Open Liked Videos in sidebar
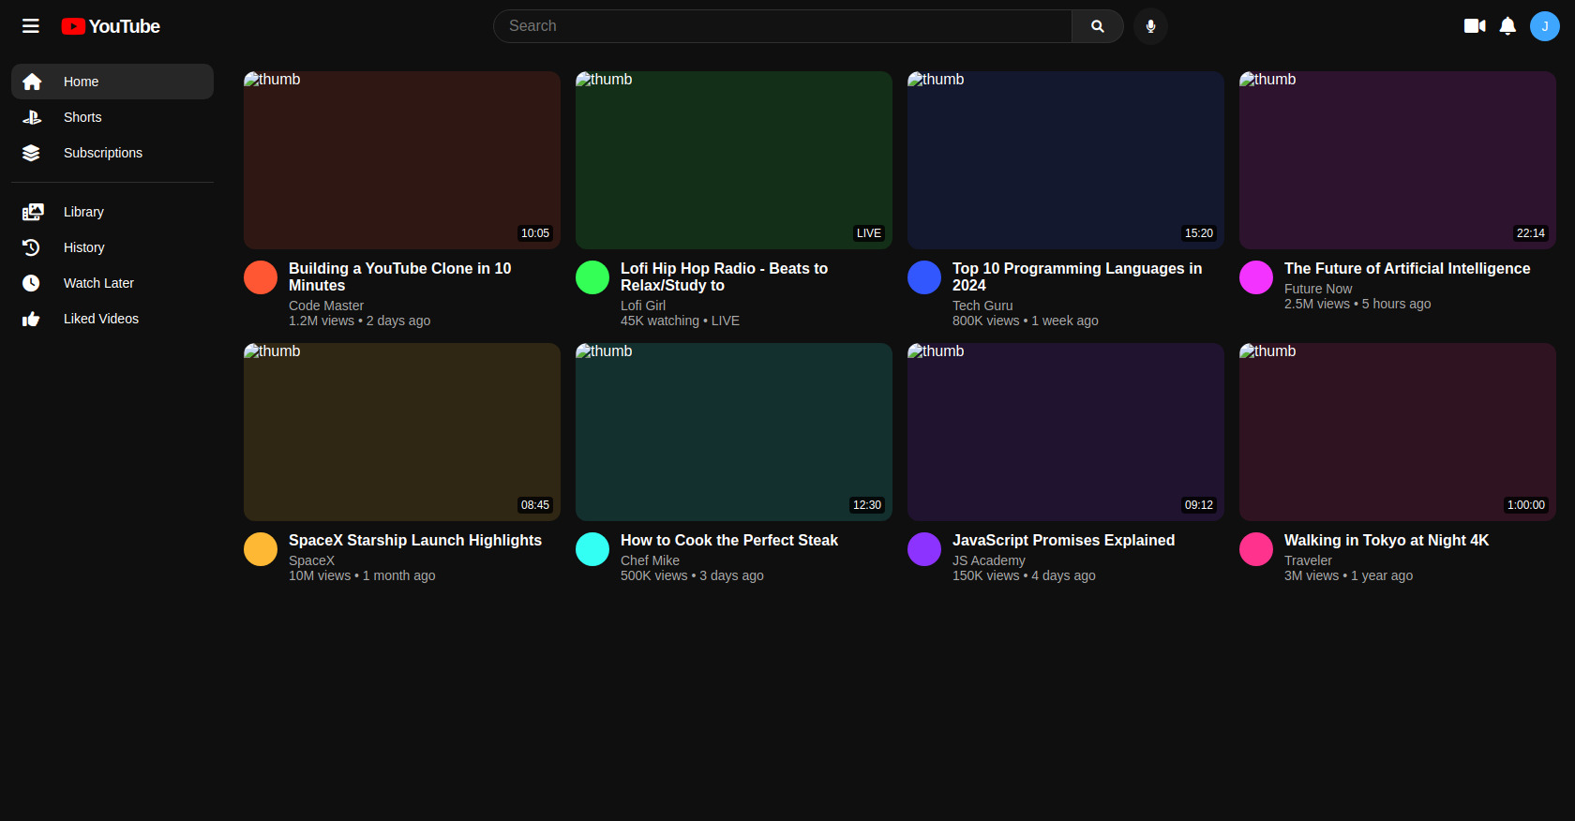This screenshot has height=821, width=1575. (x=112, y=319)
